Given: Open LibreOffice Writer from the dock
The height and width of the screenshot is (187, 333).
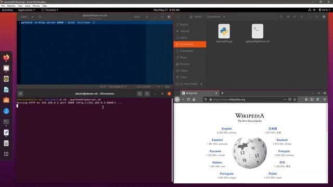Looking at the screenshot, I should (6, 90).
